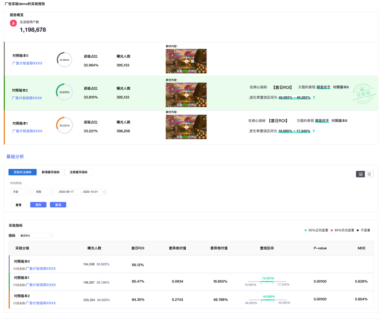Open 广告计划名称XXXX link under top 对照版本0
This screenshot has height=319, width=381.
[27, 63]
